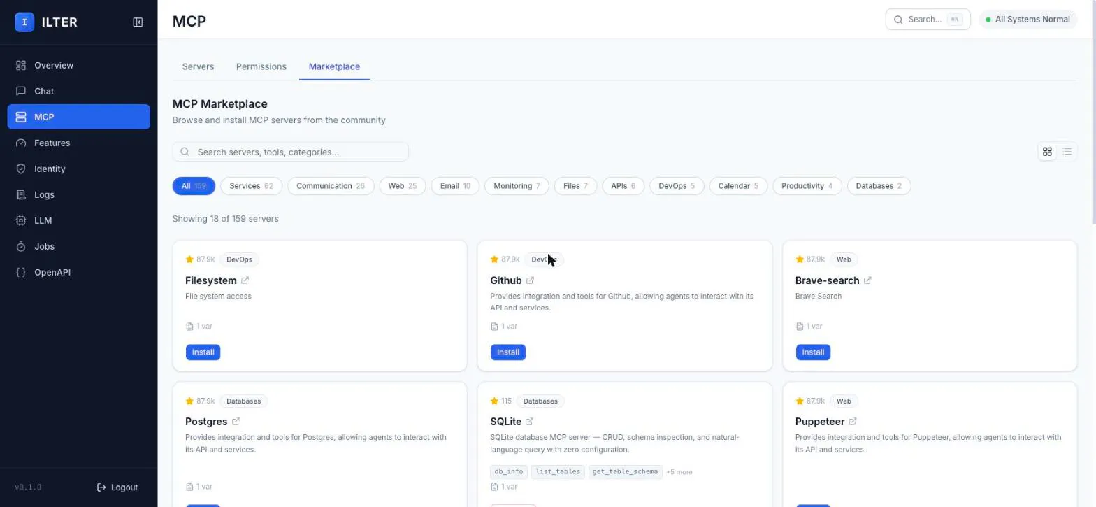Select MCP in the sidebar
The image size is (1096, 507).
coord(79,117)
